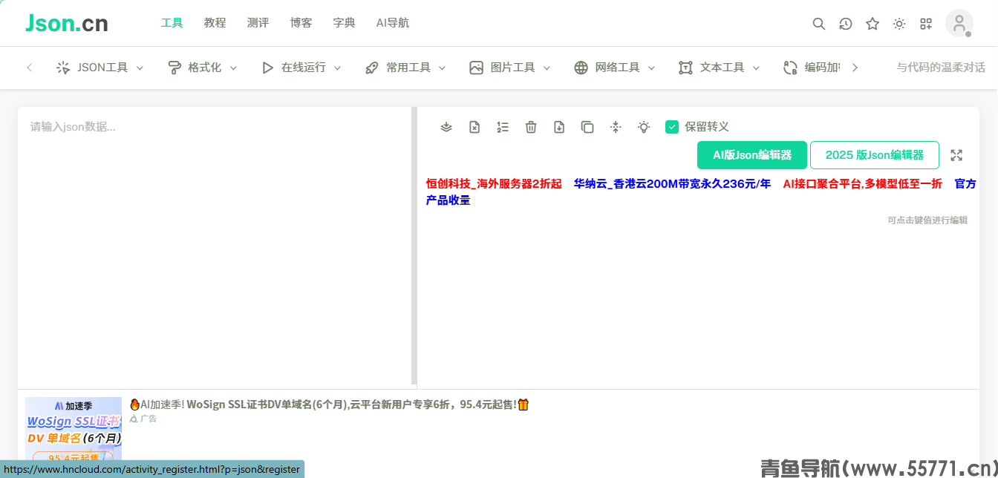Click the numbered list icon
Viewport: 998px width, 478px height.
coord(503,127)
